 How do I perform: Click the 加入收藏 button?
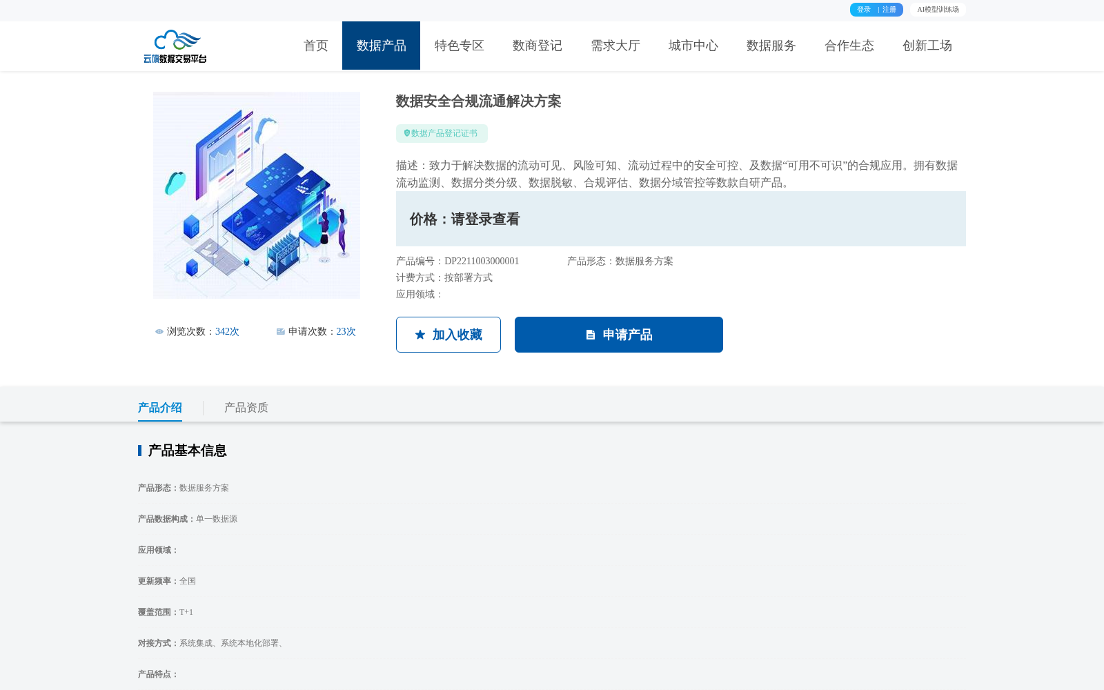coord(448,335)
